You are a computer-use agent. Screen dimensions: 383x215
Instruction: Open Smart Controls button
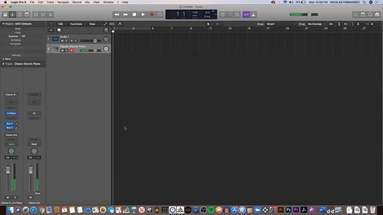[x=36, y=14]
